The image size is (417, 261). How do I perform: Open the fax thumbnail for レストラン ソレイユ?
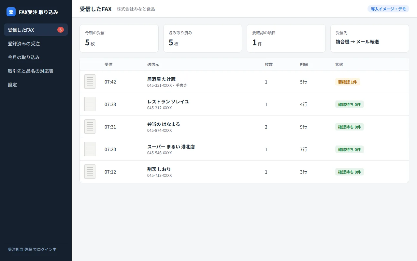click(x=90, y=104)
